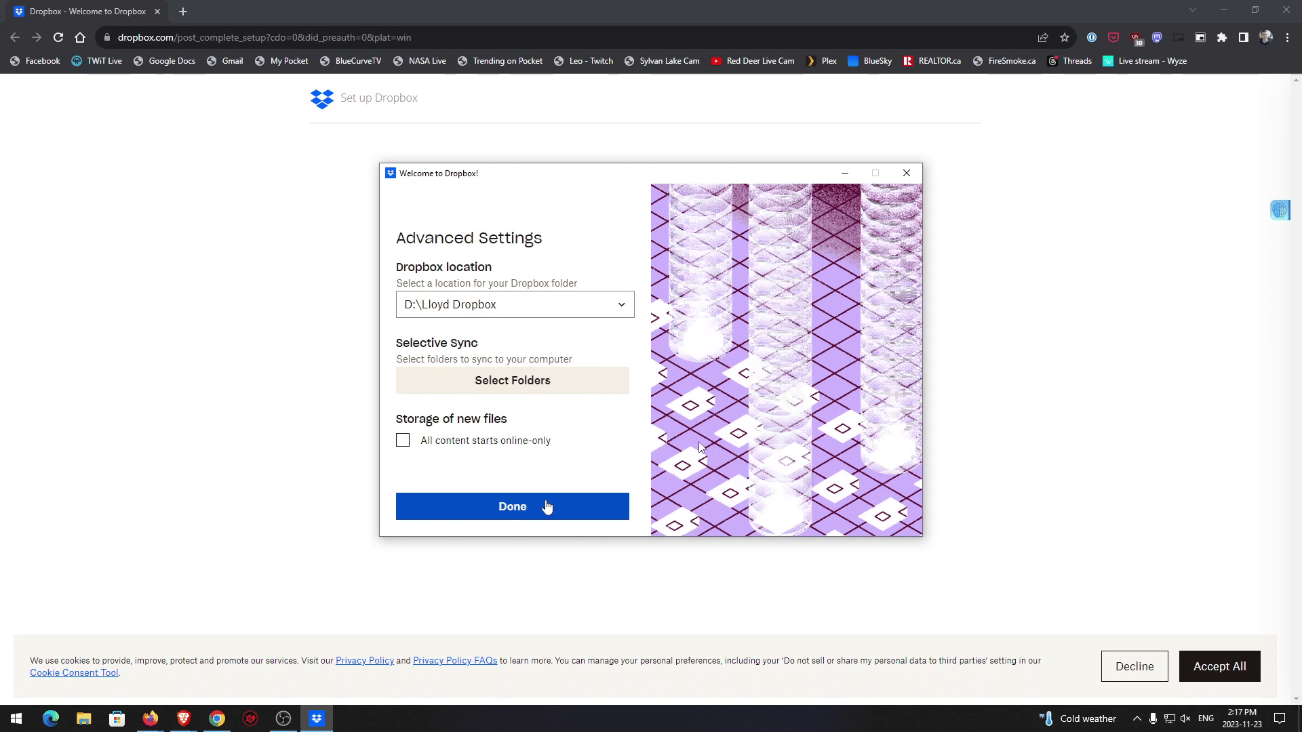Click the Pocket extension icon
Screen dimensions: 1302x732
(1113, 37)
